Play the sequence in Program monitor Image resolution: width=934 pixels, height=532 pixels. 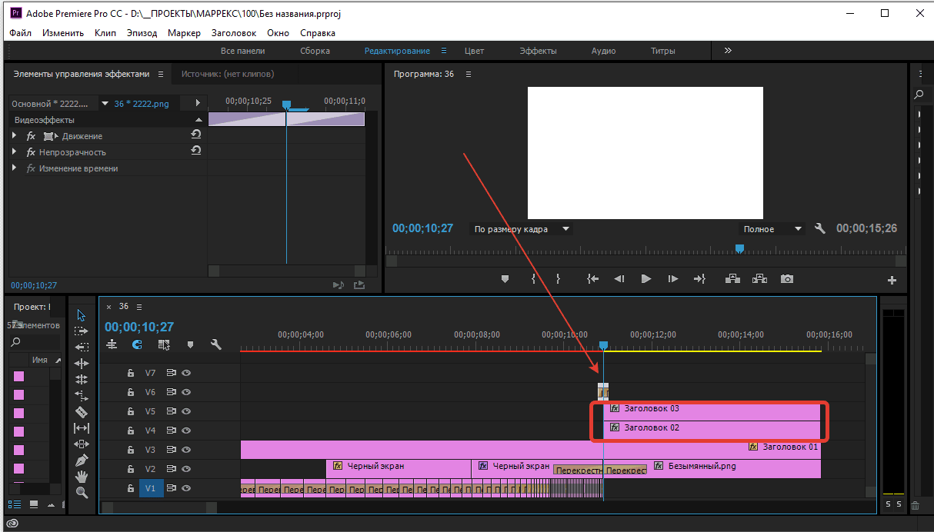tap(646, 279)
